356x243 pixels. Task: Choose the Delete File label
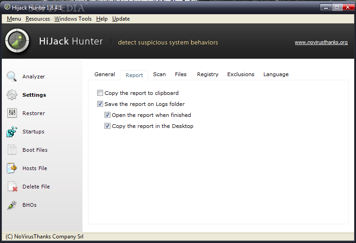(x=36, y=187)
